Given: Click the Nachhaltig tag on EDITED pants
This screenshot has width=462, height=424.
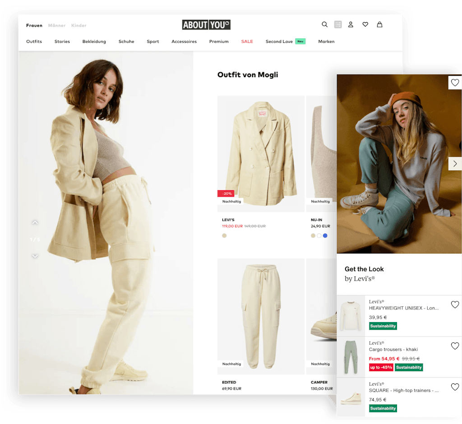Looking at the screenshot, I should pyautogui.click(x=231, y=364).
